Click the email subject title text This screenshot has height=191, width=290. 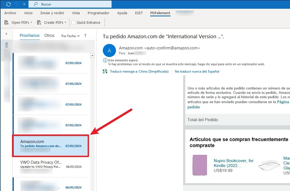[x=163, y=37]
